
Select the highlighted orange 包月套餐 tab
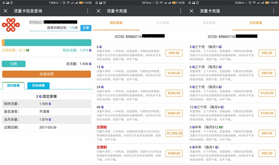[256, 23]
